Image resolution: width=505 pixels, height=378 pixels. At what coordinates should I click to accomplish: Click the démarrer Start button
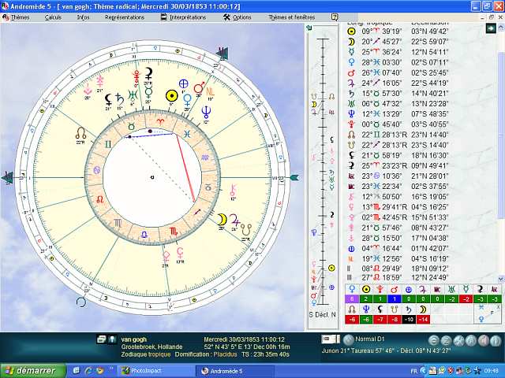[x=33, y=371]
